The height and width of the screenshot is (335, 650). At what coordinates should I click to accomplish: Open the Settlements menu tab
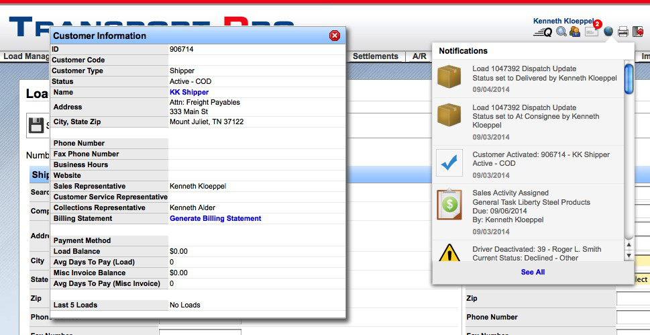[375, 56]
